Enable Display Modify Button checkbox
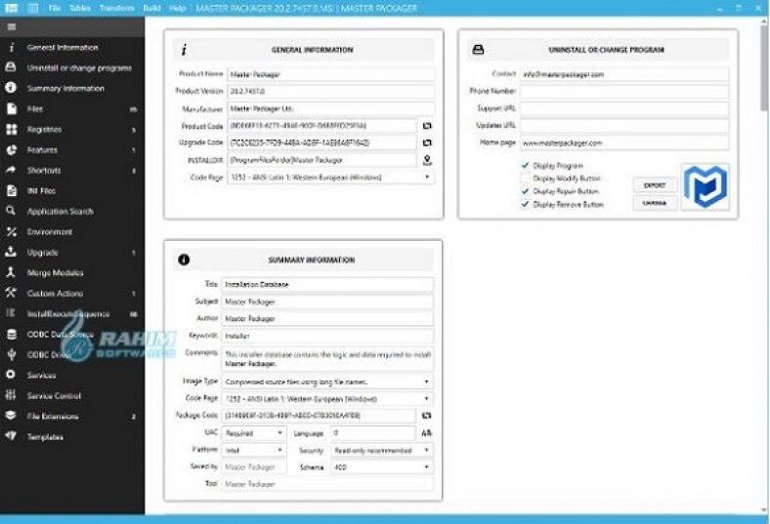The height and width of the screenshot is (524, 770). coord(525,179)
